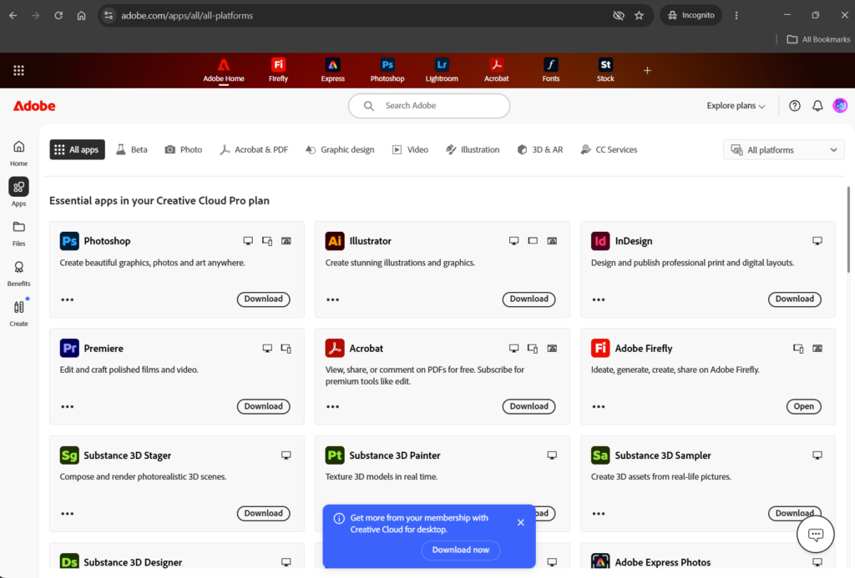The image size is (855, 578).
Task: Open more options for Illustrator card
Action: [332, 299]
